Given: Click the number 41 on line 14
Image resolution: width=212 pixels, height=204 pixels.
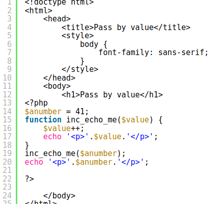Looking at the screenshot, I should pos(80,112).
